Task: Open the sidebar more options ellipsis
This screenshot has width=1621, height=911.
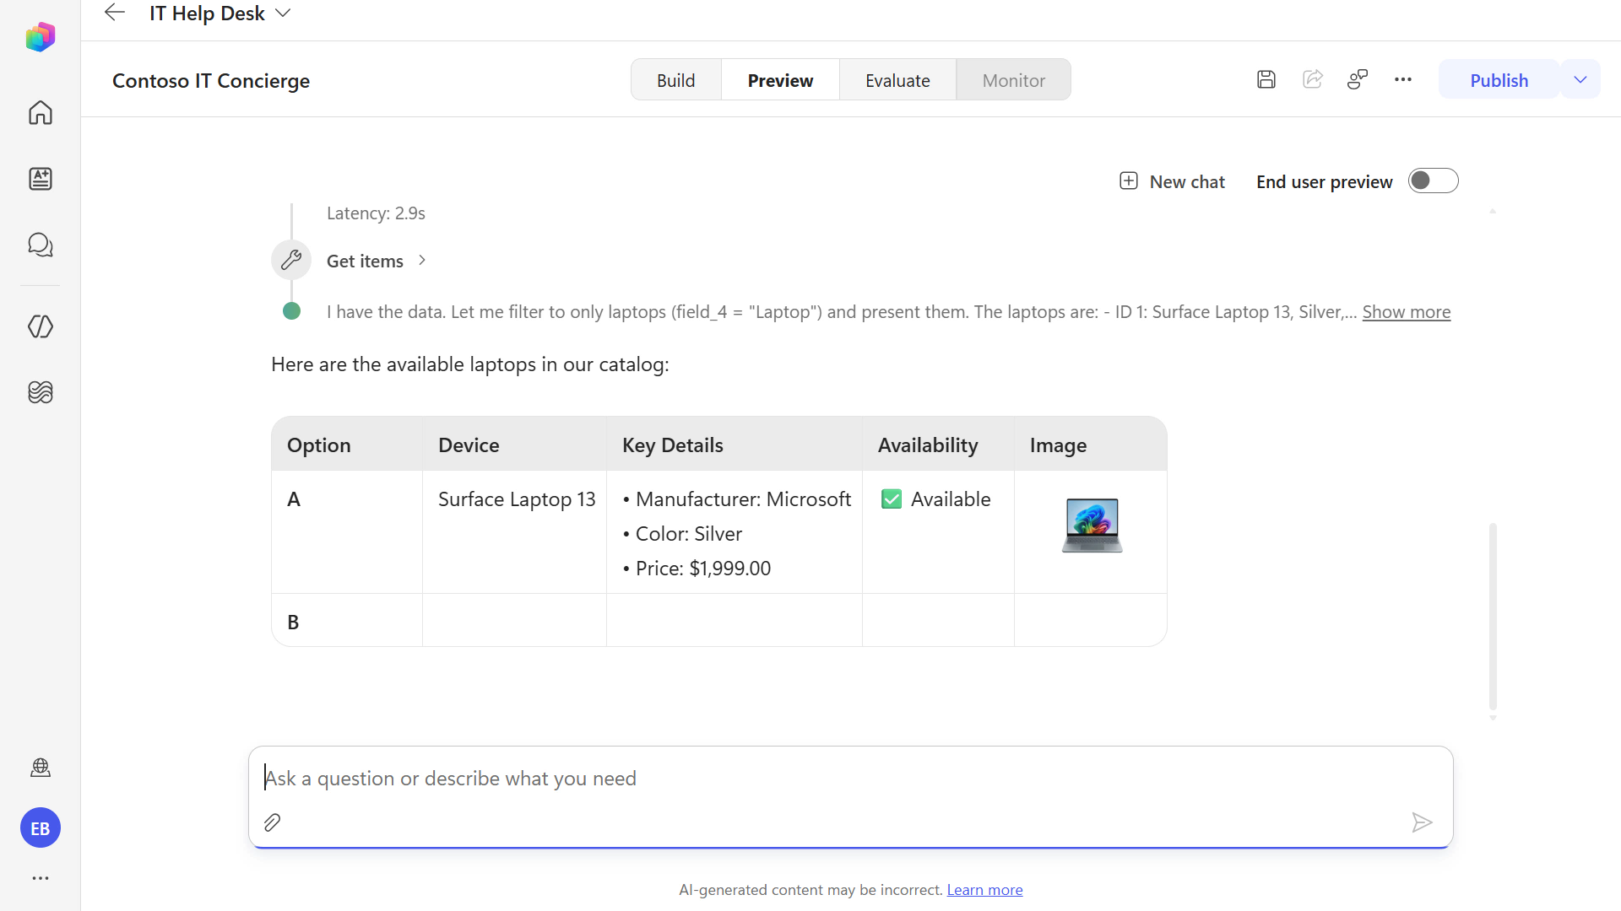Action: tap(41, 878)
